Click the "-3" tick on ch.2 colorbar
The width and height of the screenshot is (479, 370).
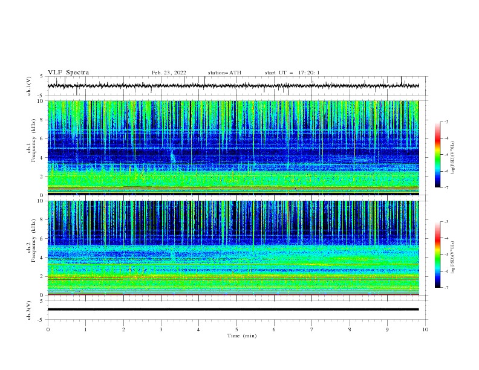tap(446, 222)
